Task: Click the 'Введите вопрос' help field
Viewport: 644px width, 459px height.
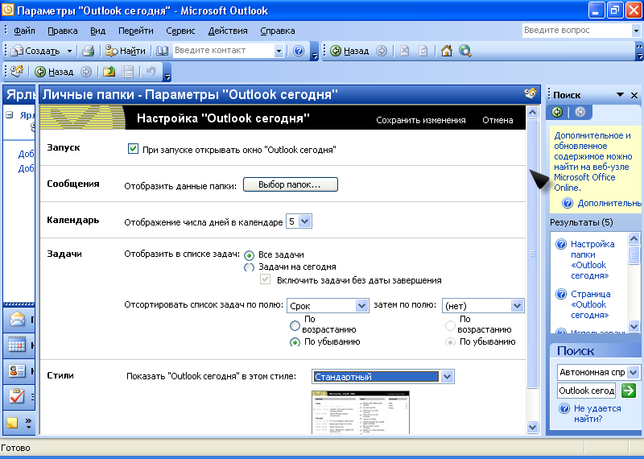Action: pyautogui.click(x=577, y=30)
